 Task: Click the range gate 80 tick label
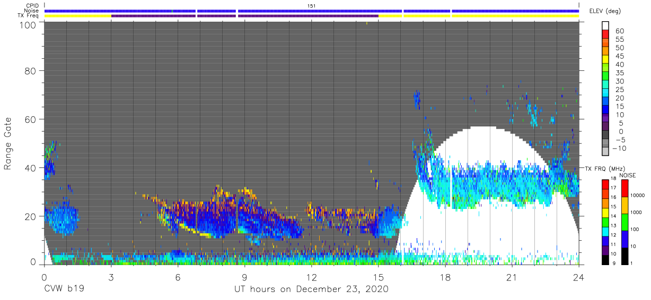click(30, 70)
